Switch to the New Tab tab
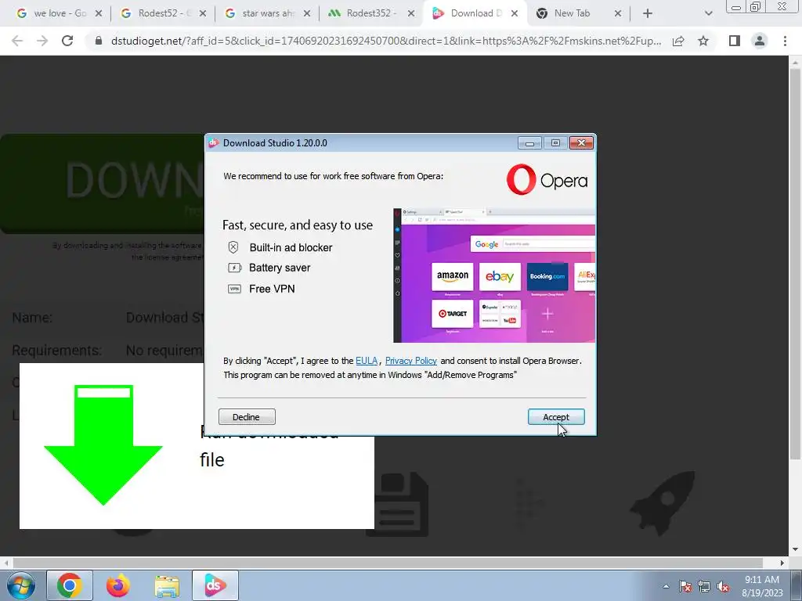The width and height of the screenshot is (802, 601). (572, 13)
